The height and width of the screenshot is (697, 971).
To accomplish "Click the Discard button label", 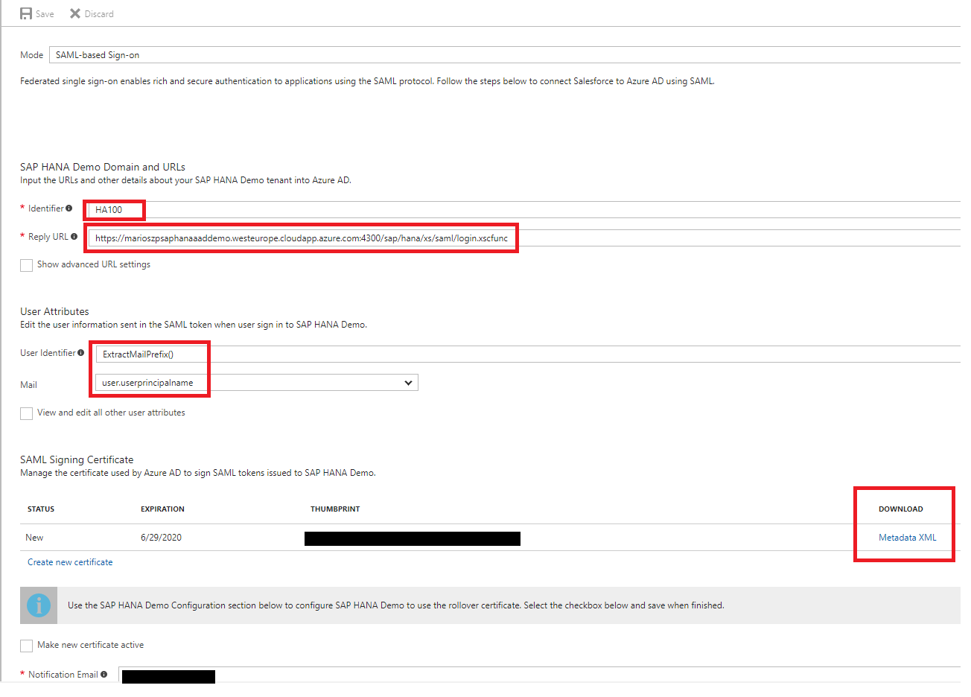I will [x=99, y=14].
